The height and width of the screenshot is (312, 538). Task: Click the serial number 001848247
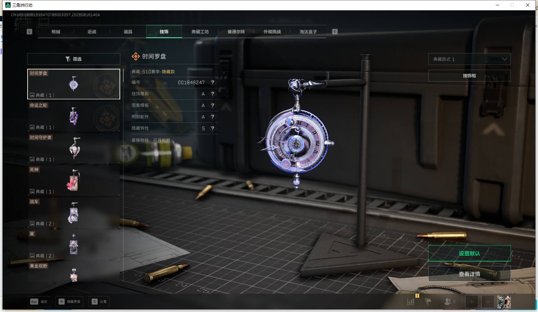(x=191, y=82)
